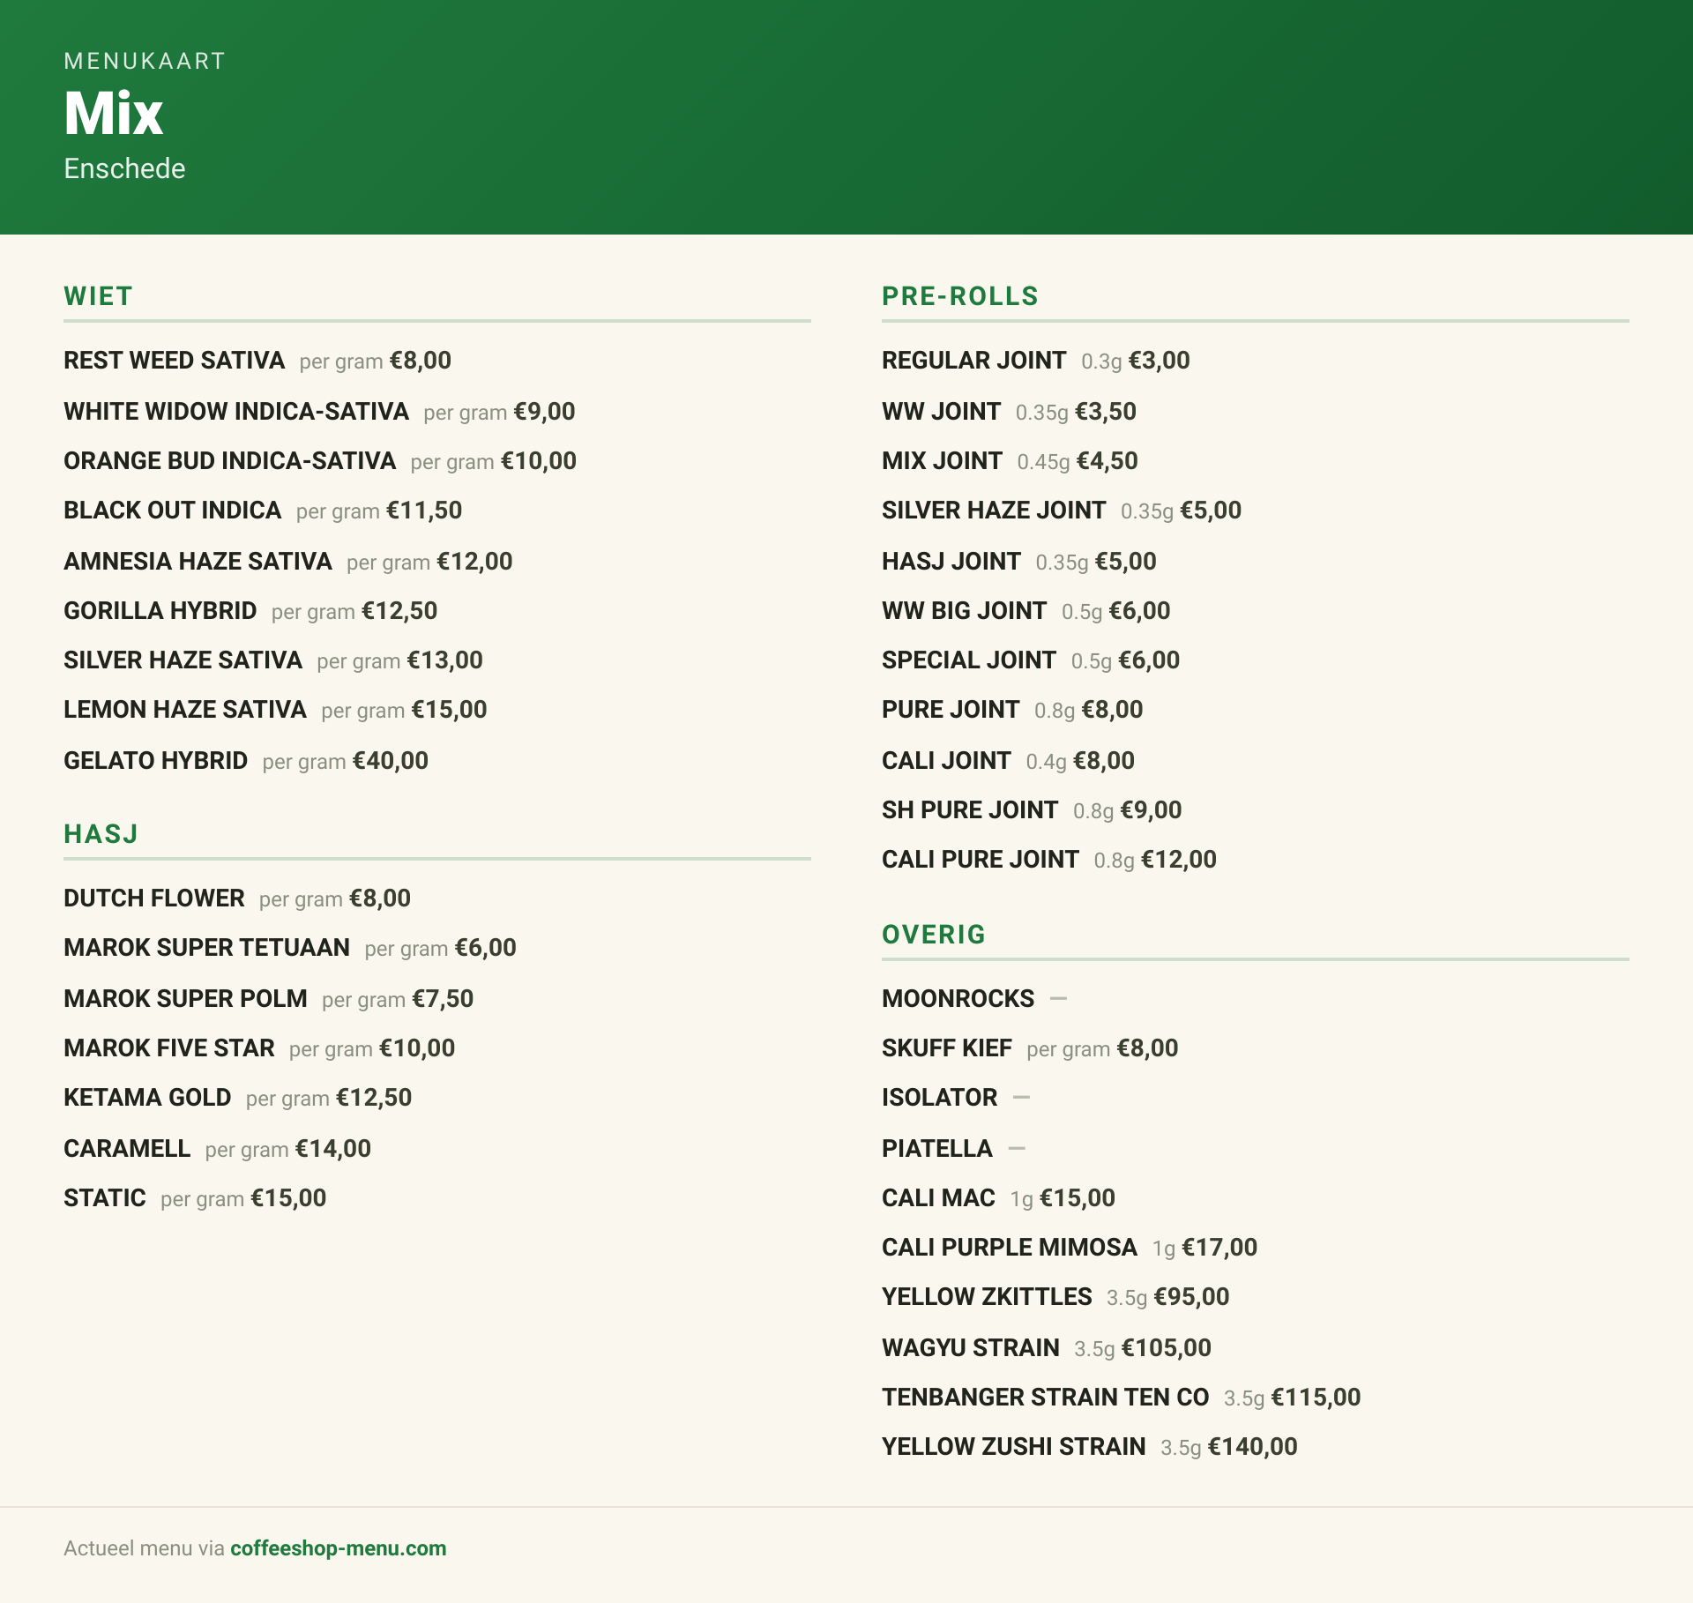Click the €115,00 Tenbanger price
This screenshot has width=1693, height=1603.
click(x=1316, y=1398)
